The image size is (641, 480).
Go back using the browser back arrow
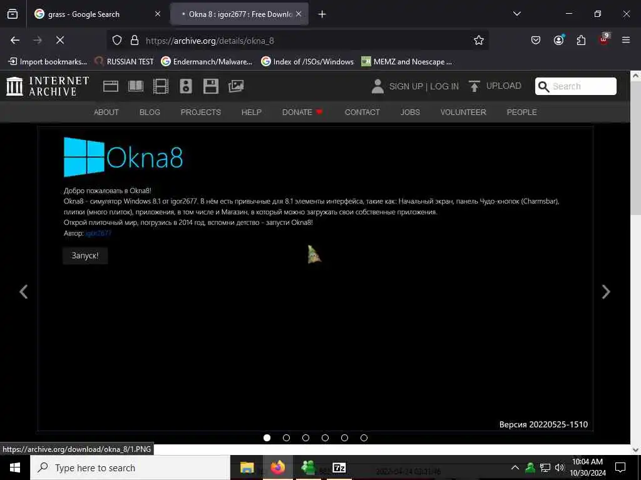coord(15,40)
